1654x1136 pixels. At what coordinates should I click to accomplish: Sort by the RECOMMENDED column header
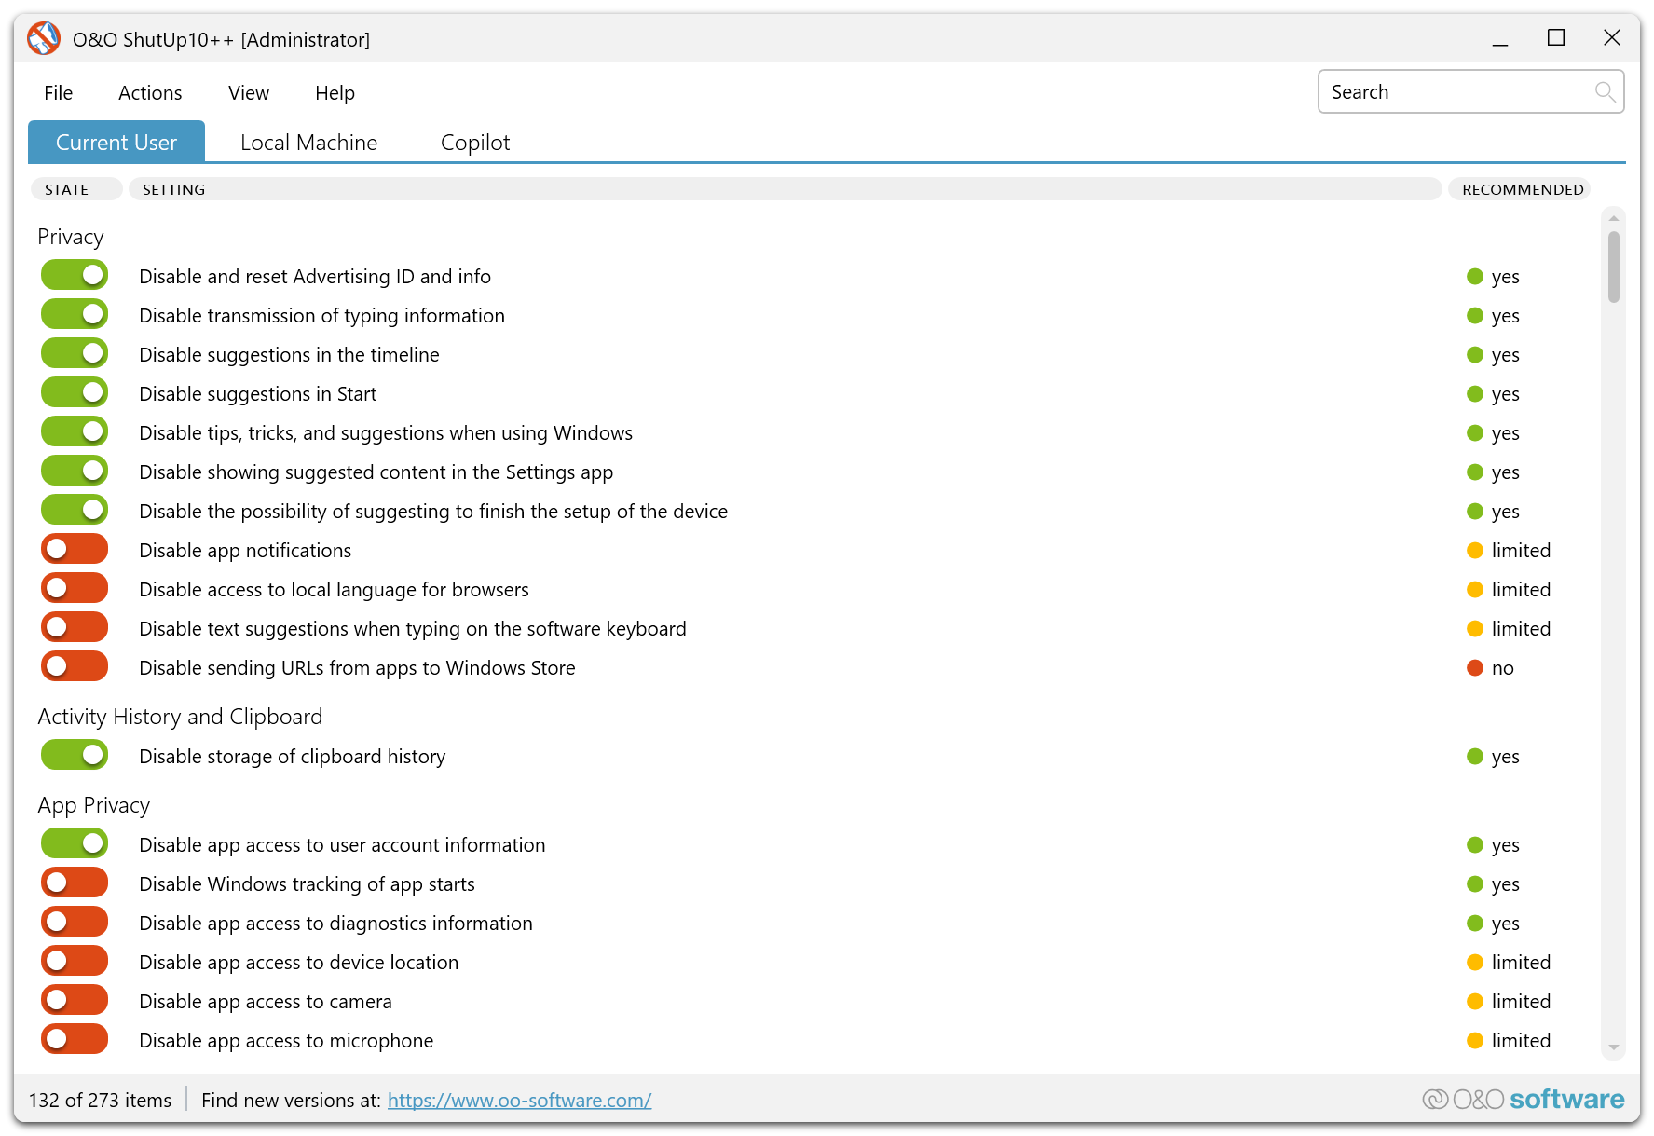click(1522, 189)
